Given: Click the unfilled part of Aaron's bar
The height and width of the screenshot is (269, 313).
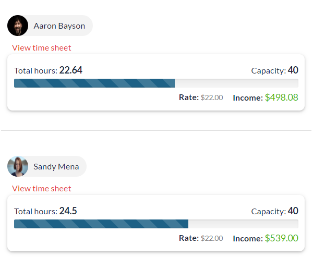Looking at the screenshot, I should [x=236, y=83].
